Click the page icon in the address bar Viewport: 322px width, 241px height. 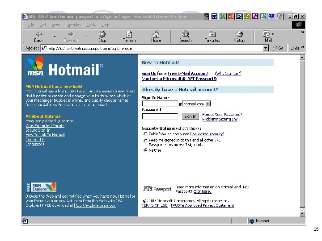pyautogui.click(x=44, y=48)
